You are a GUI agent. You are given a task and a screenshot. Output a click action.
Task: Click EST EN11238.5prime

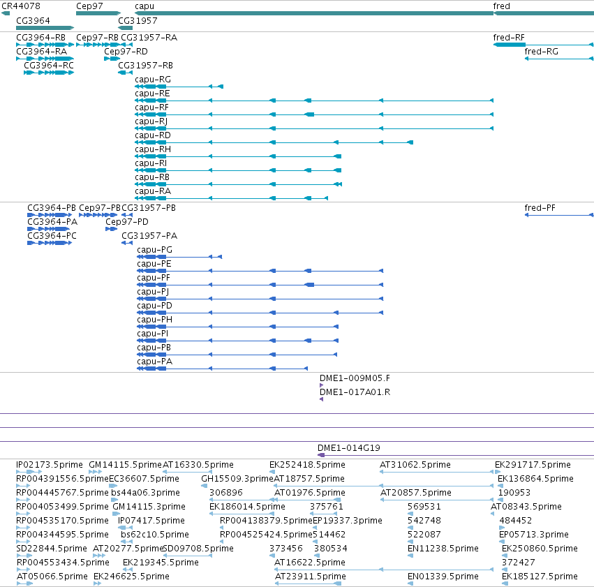410,556
